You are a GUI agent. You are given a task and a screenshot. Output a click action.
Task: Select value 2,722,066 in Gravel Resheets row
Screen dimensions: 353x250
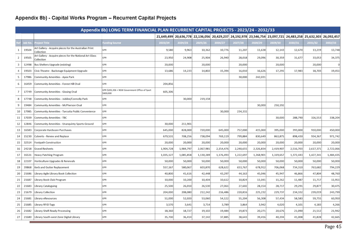click(x=334, y=149)
